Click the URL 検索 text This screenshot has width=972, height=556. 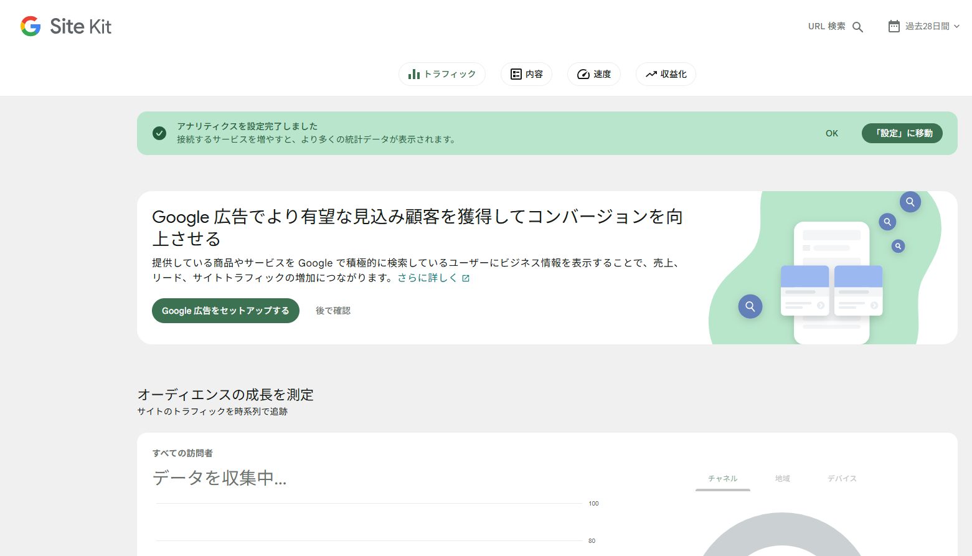(827, 26)
